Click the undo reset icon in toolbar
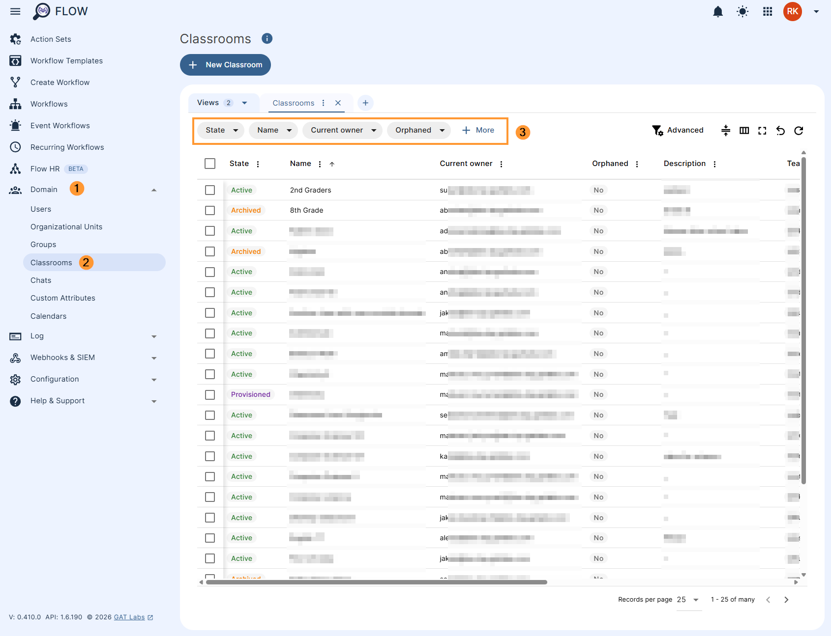The height and width of the screenshot is (636, 831). pos(780,131)
